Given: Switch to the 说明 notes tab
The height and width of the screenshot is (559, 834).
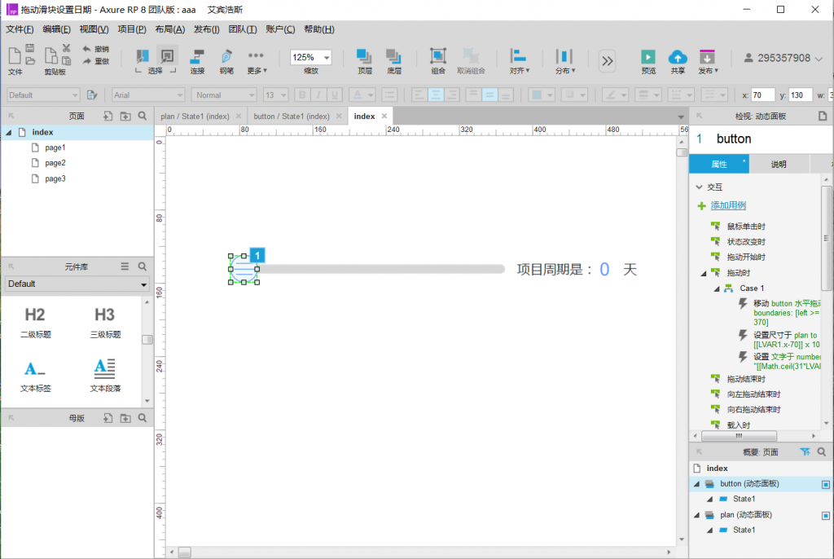Looking at the screenshot, I should [x=779, y=165].
